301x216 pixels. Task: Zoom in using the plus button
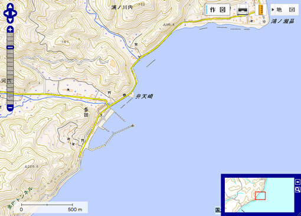[10, 30]
